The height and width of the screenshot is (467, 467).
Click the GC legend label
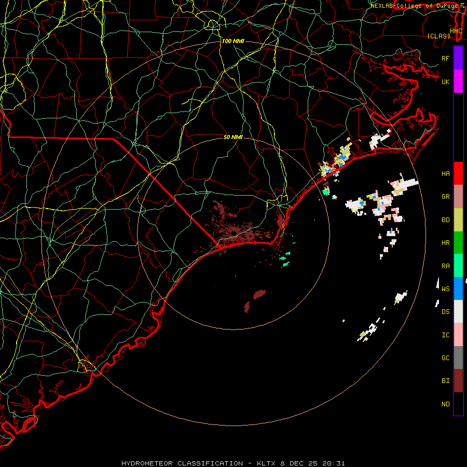pyautogui.click(x=446, y=358)
